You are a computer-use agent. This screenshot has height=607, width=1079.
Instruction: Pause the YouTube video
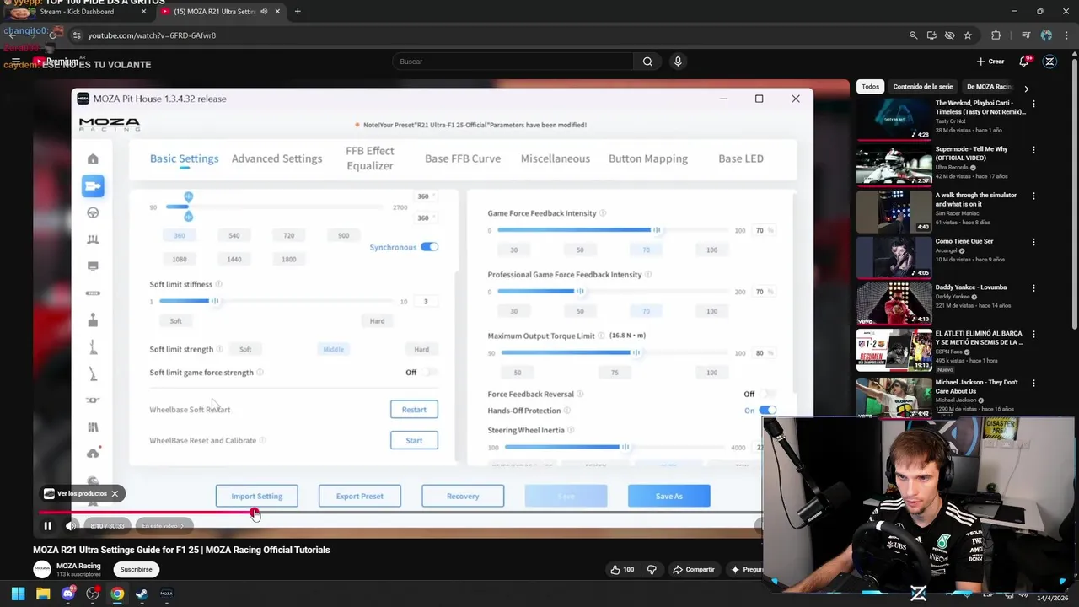coord(47,526)
